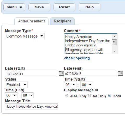Save the announcement
125x116 pixels.
click(39, 7)
